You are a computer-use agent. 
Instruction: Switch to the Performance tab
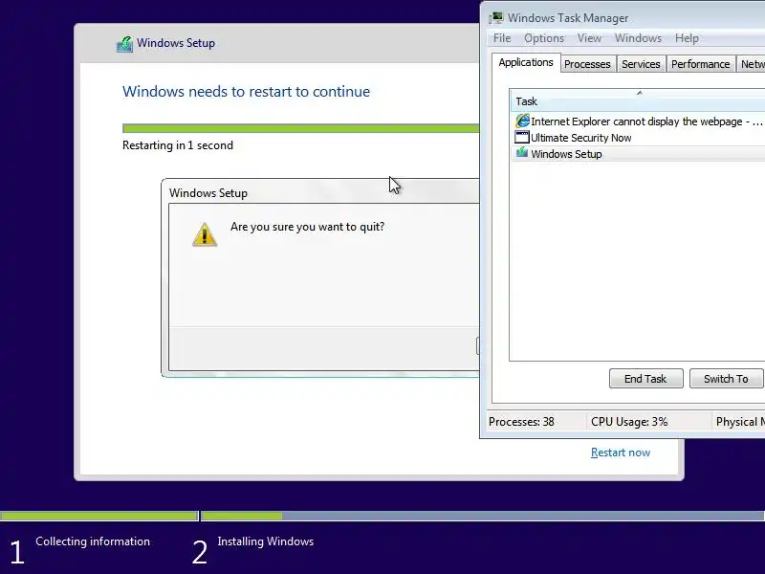click(x=700, y=64)
